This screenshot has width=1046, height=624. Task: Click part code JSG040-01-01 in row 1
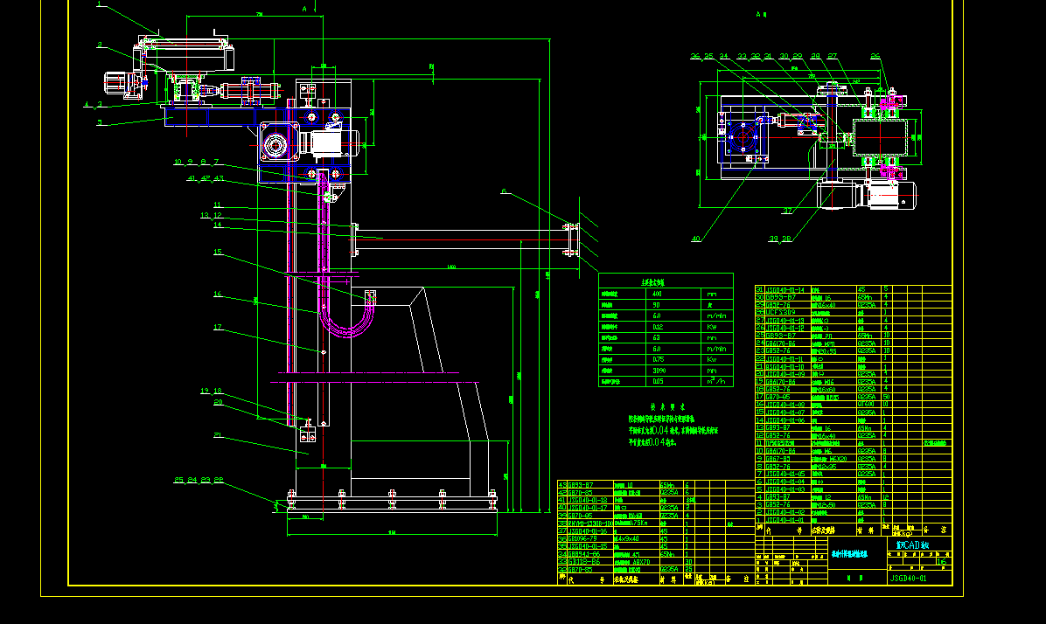tap(784, 520)
